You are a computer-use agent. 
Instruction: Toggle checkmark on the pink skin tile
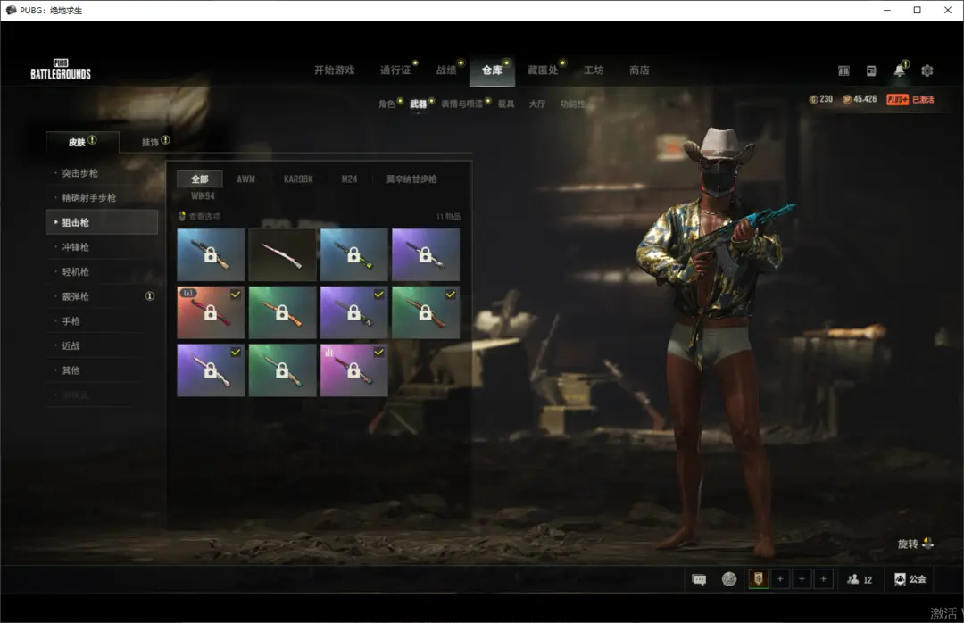click(378, 353)
